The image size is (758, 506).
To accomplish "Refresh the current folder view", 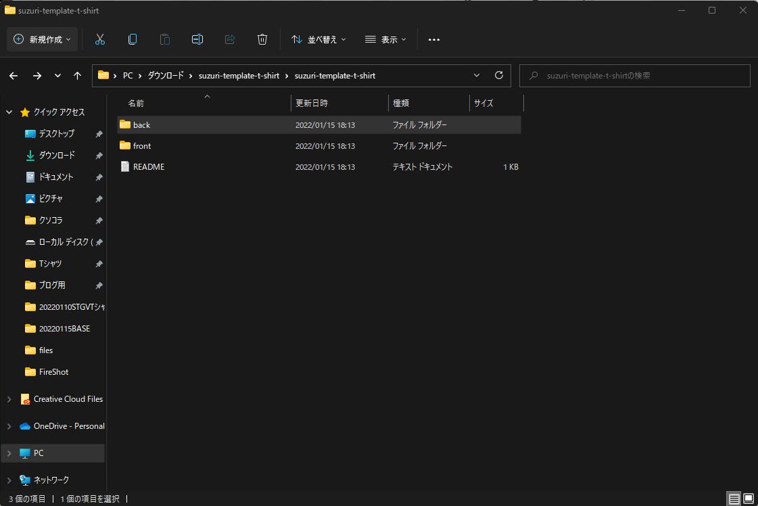I will tap(499, 76).
